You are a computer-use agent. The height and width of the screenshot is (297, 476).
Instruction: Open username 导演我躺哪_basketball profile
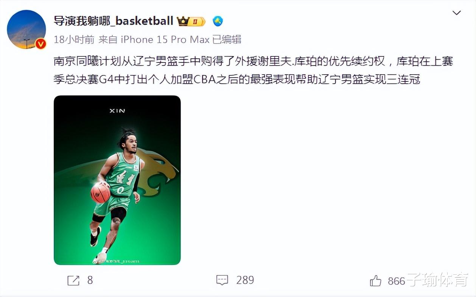(x=114, y=21)
